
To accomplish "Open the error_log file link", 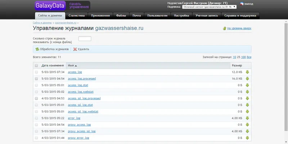I will [x=74, y=118].
